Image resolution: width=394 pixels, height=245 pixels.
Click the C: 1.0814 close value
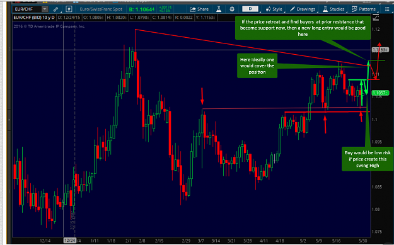click(x=162, y=18)
